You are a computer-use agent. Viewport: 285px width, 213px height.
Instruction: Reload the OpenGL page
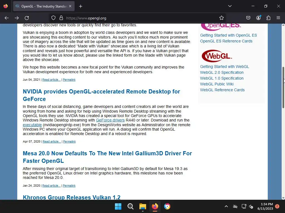pyautogui.click(x=27, y=18)
